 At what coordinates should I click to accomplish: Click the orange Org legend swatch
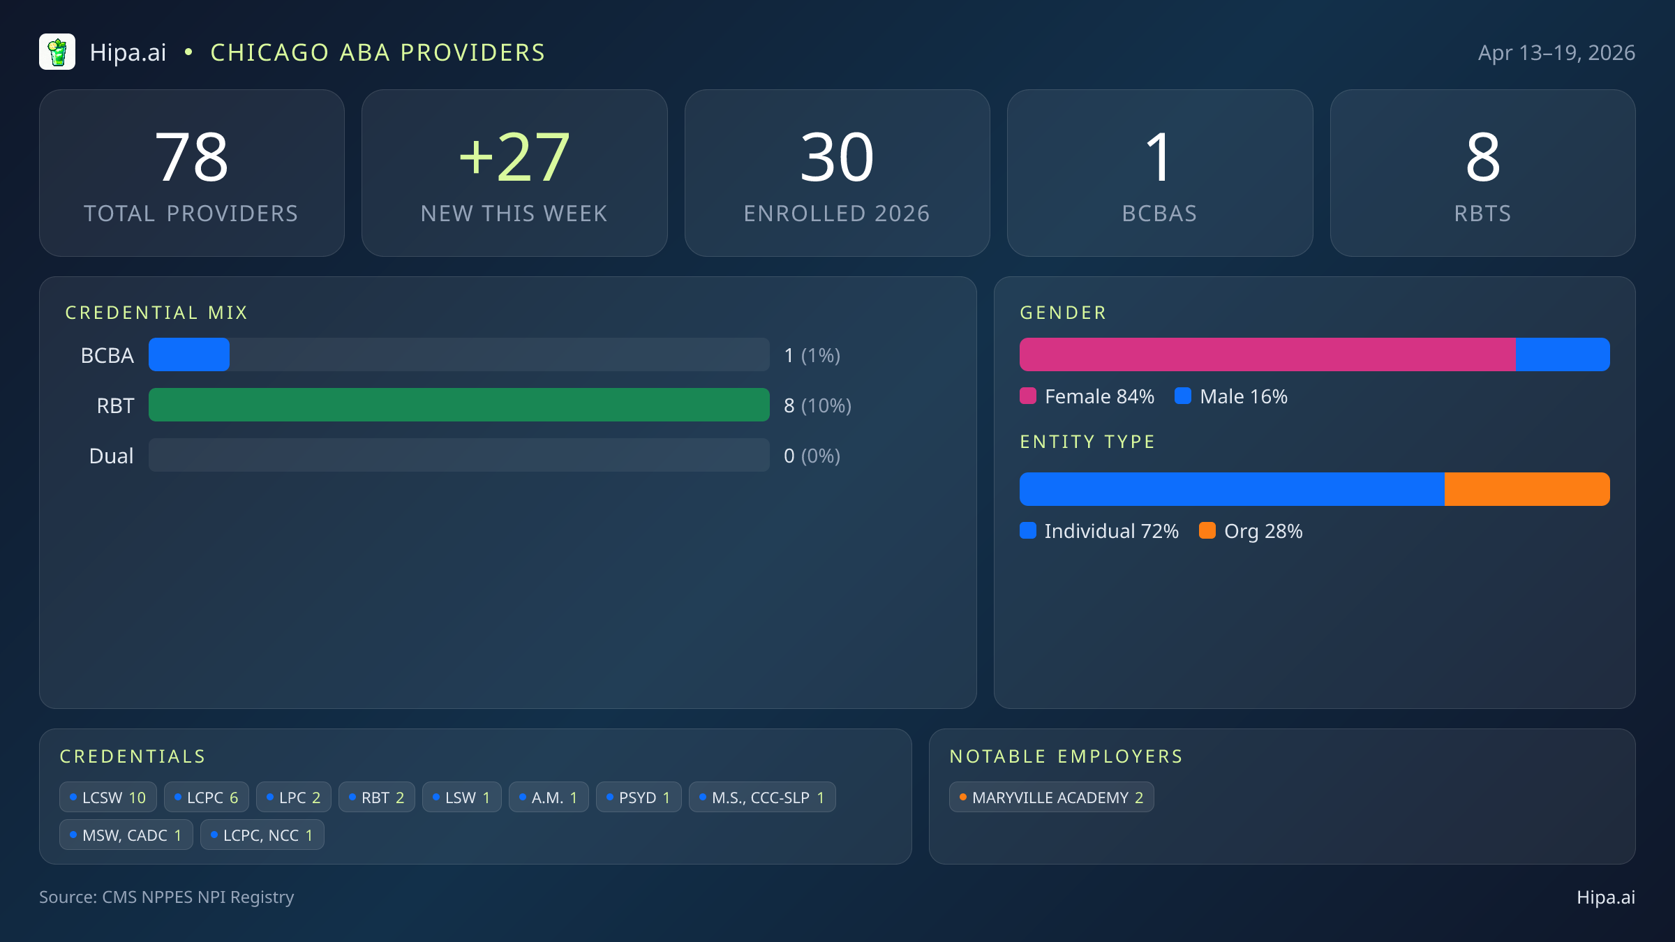(1207, 531)
